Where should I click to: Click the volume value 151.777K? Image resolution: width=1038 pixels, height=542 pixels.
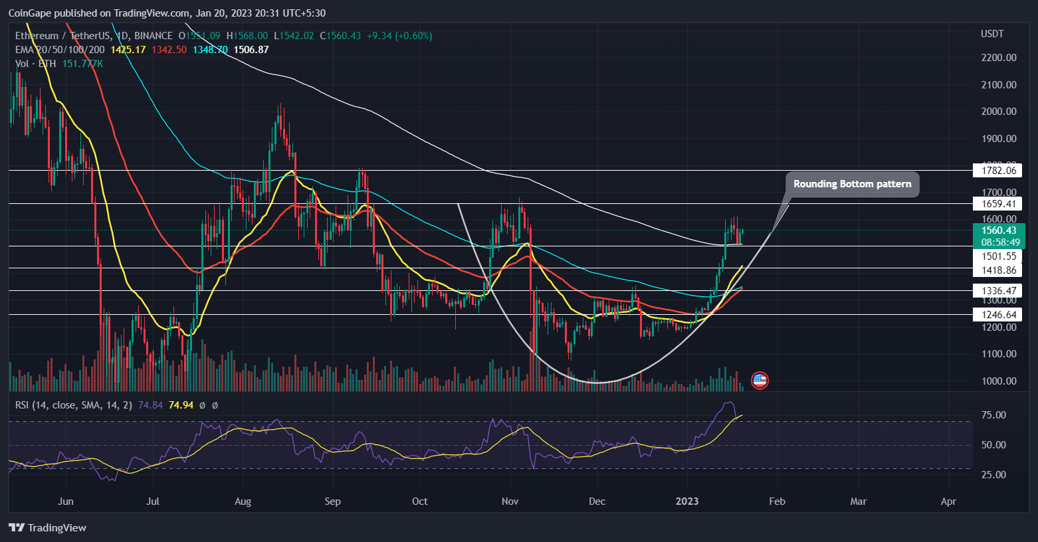pyautogui.click(x=83, y=64)
